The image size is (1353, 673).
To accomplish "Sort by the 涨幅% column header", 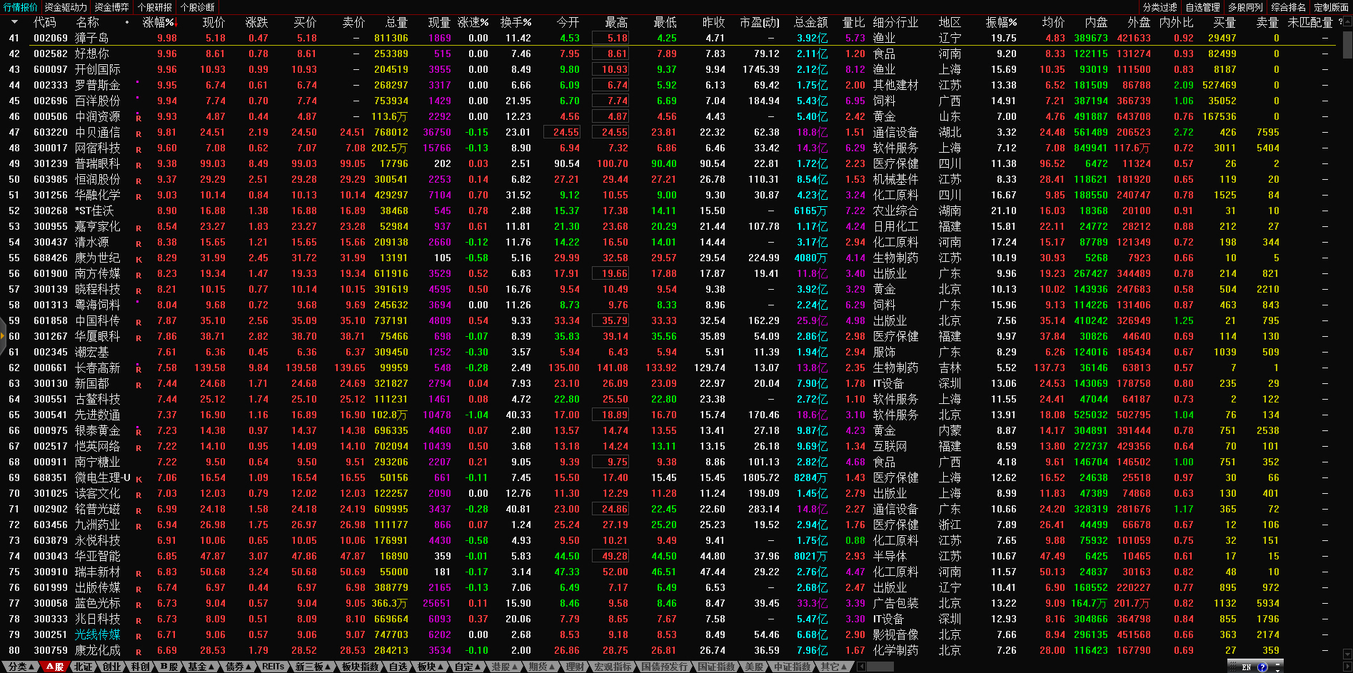I will pos(159,22).
